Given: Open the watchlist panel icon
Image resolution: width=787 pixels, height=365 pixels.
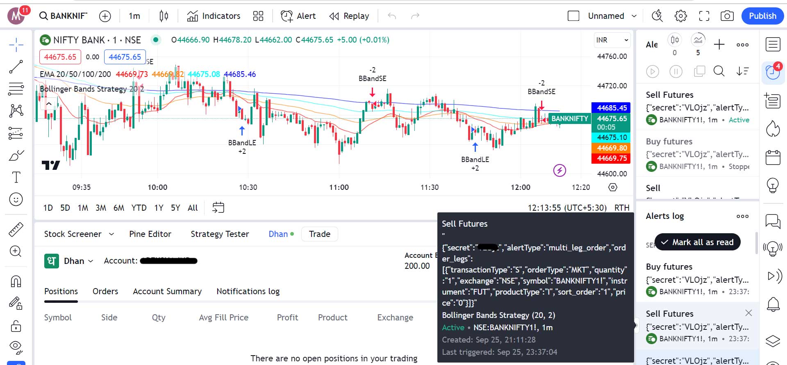Looking at the screenshot, I should click(773, 45).
